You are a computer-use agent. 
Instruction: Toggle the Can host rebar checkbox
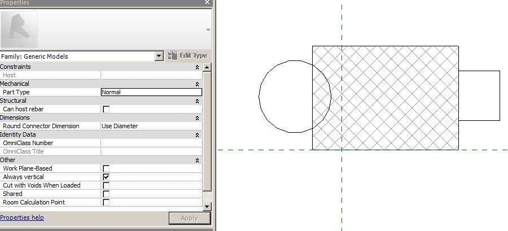[x=106, y=109]
